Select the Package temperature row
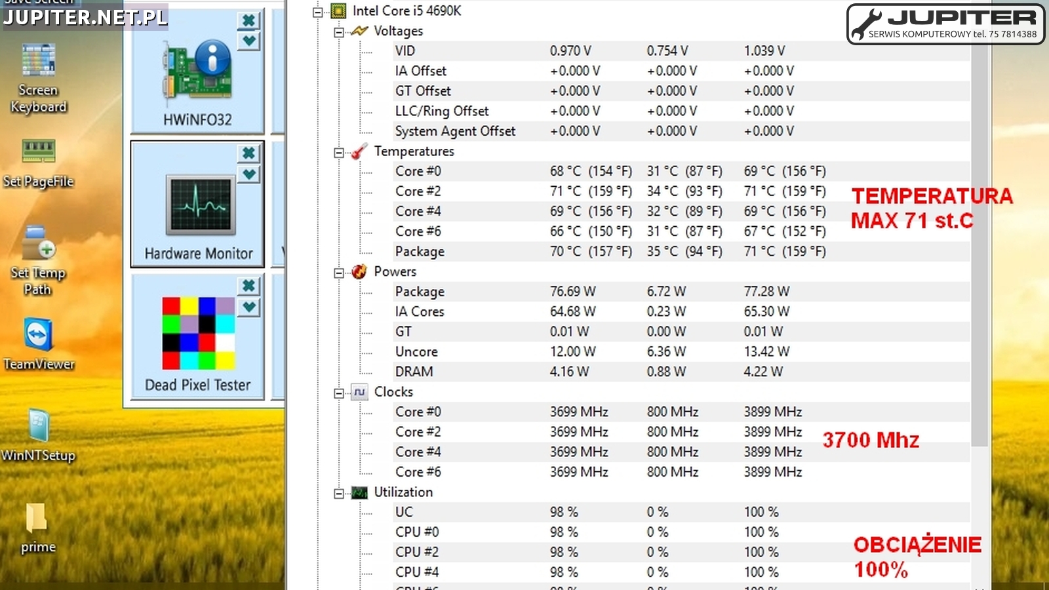 (x=681, y=252)
